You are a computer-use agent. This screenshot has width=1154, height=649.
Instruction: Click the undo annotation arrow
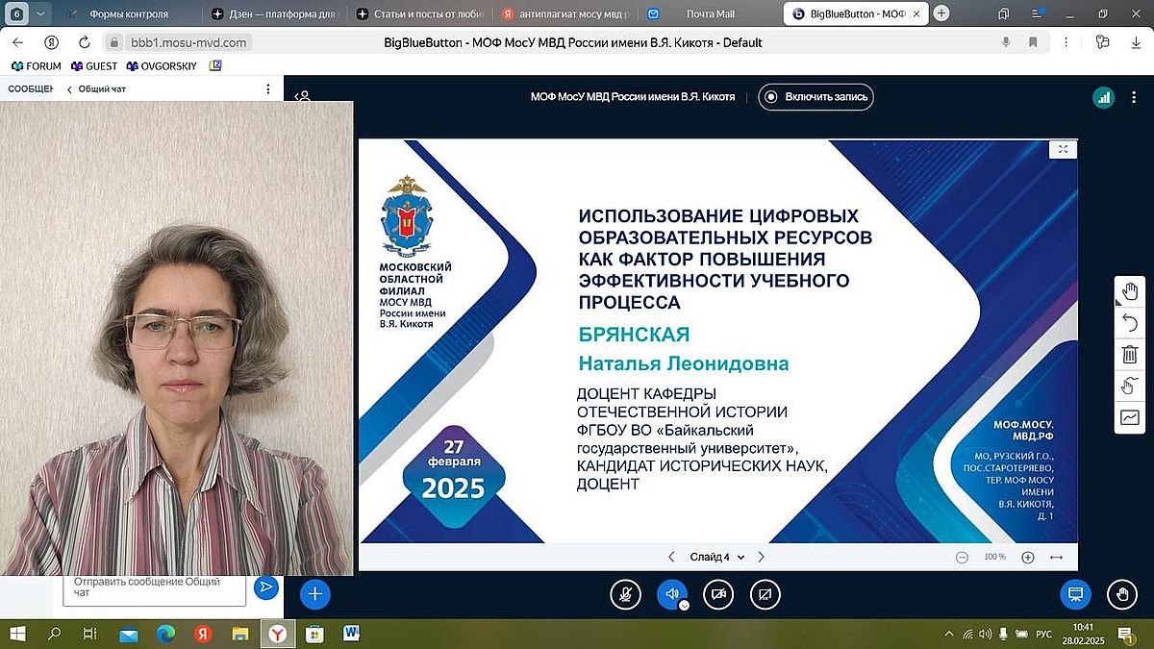1130,323
